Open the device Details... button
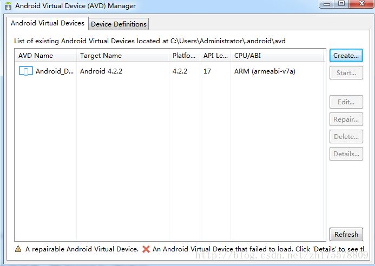 click(346, 154)
